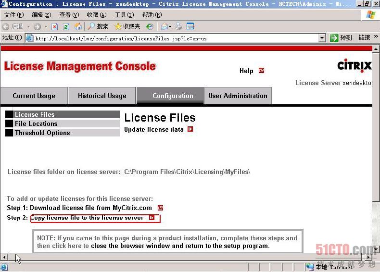
Task: Click the IE icon in the status bar
Action: [x=4, y=267]
